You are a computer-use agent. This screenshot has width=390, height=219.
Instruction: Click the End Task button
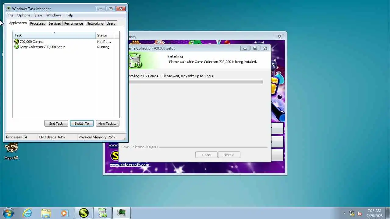pos(56,123)
